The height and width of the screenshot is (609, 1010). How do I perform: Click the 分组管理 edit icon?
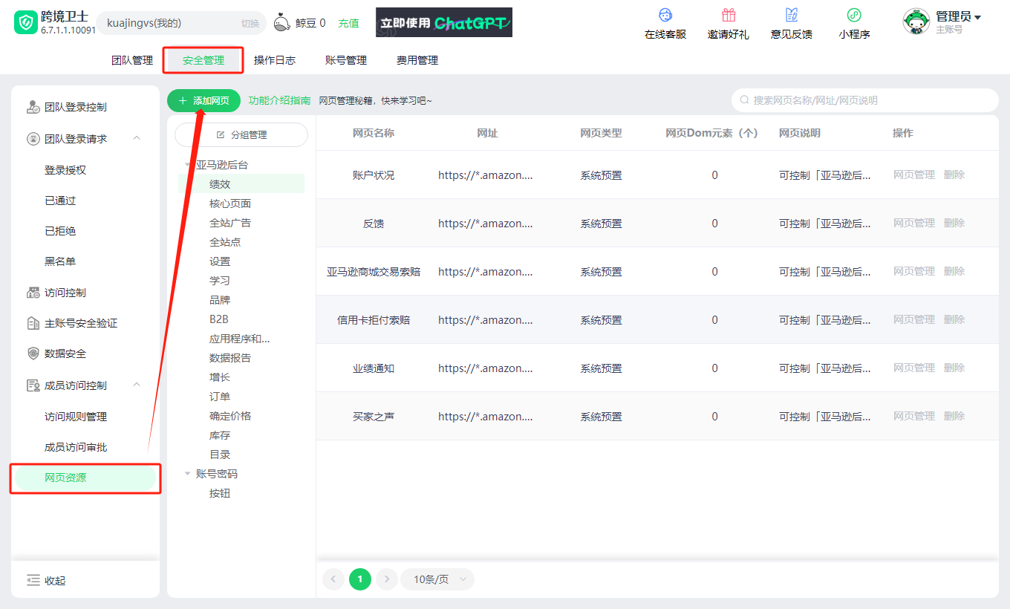[x=220, y=135]
